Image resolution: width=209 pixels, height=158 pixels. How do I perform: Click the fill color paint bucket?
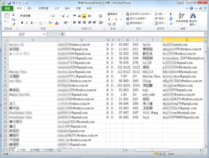(50, 23)
